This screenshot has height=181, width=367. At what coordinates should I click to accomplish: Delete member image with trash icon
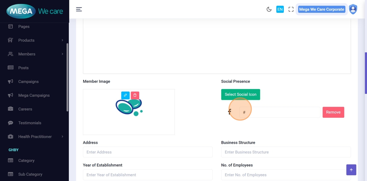[x=135, y=95]
